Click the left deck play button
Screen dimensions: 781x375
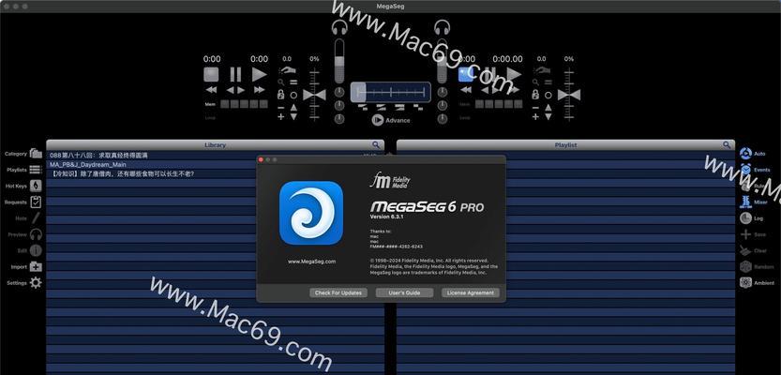click(x=259, y=75)
